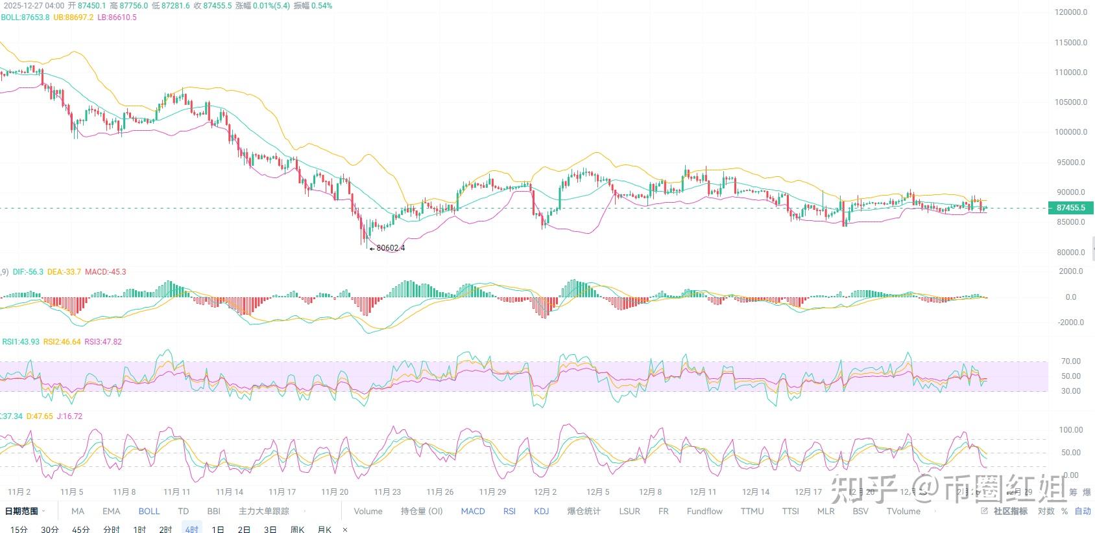Toggle the 自动 auto scale option
Screen dimensions: 1095x533
(x=1083, y=511)
